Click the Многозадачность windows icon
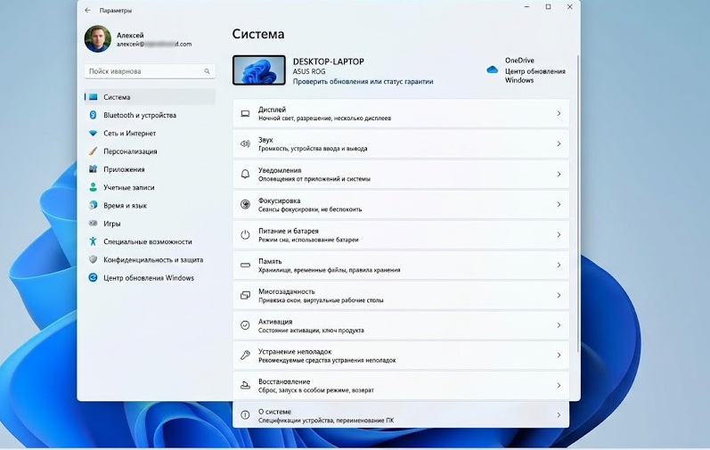The image size is (710, 450). [245, 295]
